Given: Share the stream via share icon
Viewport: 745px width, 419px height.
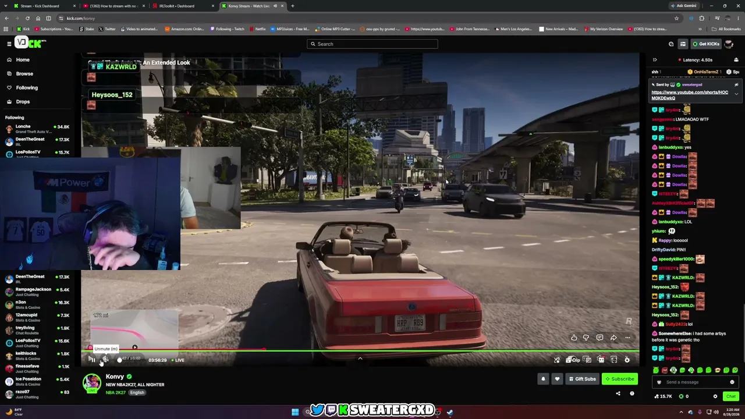Looking at the screenshot, I should tap(618, 393).
